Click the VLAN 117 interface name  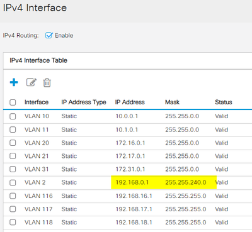(x=38, y=209)
